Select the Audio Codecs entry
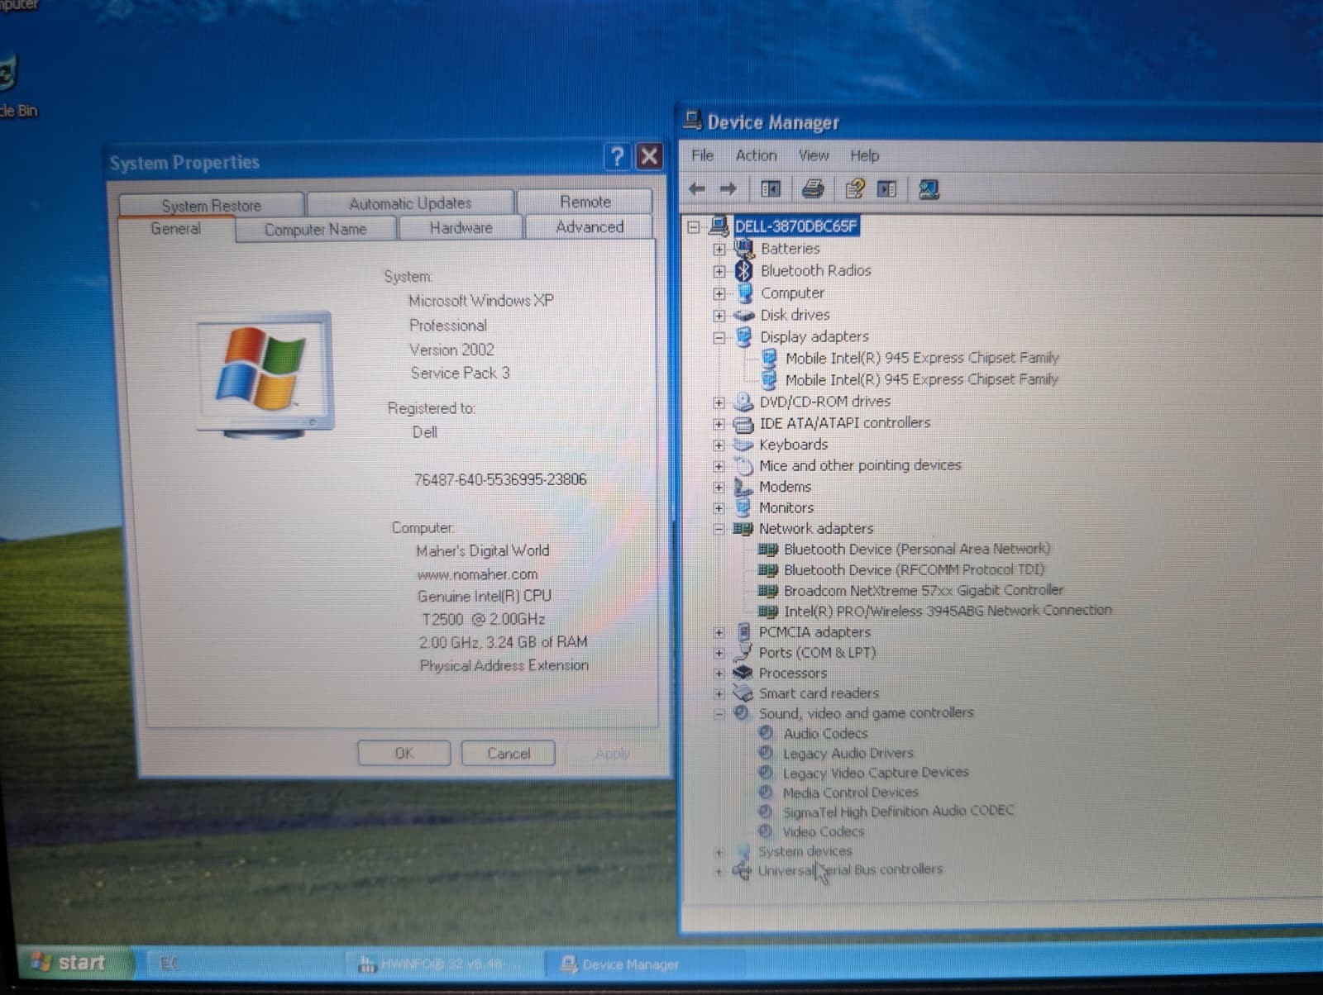 tap(824, 733)
